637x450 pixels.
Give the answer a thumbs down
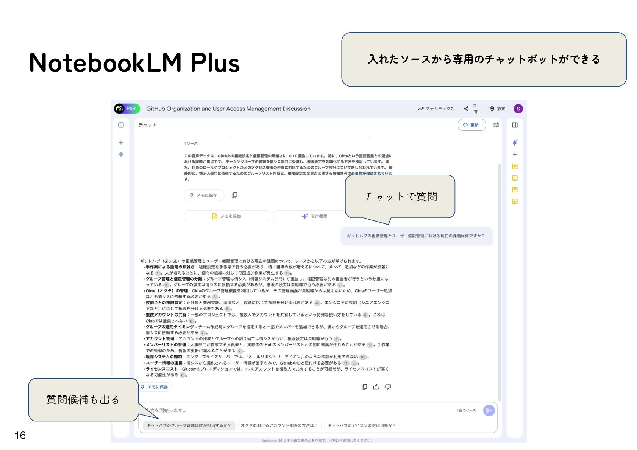[x=388, y=387]
